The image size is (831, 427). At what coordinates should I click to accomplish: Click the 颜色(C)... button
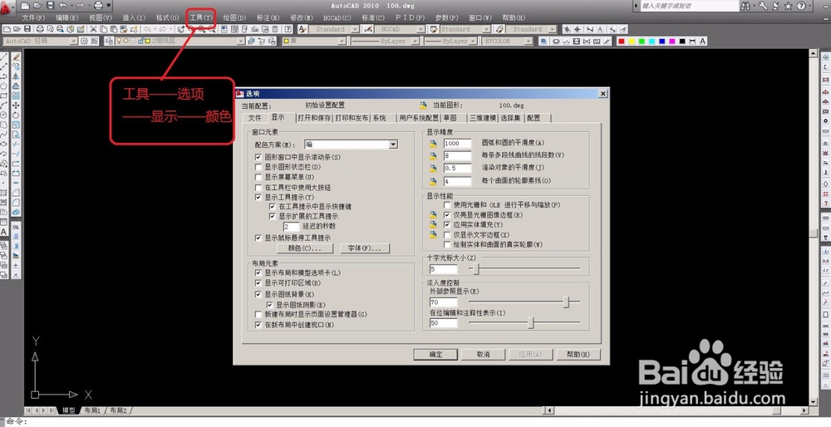pyautogui.click(x=305, y=248)
